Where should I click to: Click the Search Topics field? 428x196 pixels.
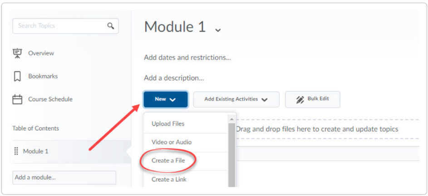pos(65,26)
